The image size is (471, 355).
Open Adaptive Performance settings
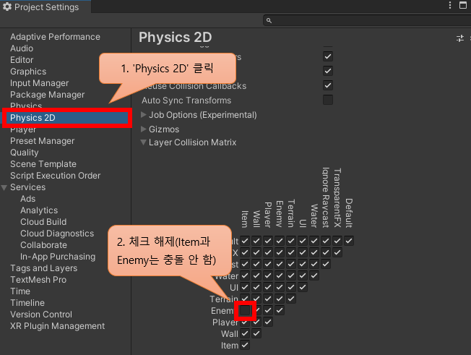coord(56,37)
